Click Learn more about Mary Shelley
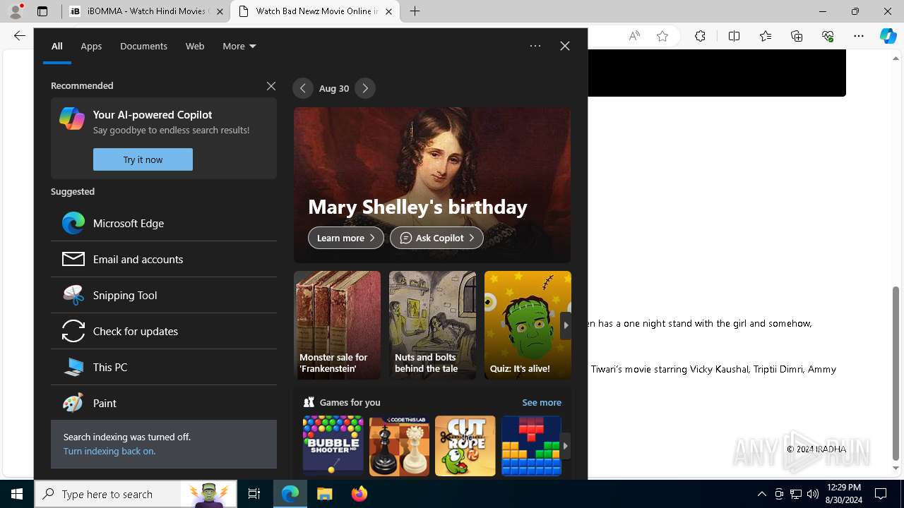Image resolution: width=904 pixels, height=508 pixels. [x=346, y=238]
